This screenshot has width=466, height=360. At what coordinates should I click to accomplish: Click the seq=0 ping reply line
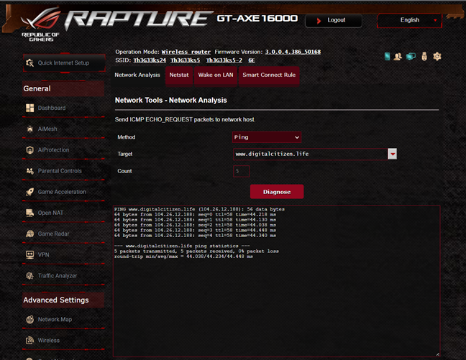[x=195, y=214]
